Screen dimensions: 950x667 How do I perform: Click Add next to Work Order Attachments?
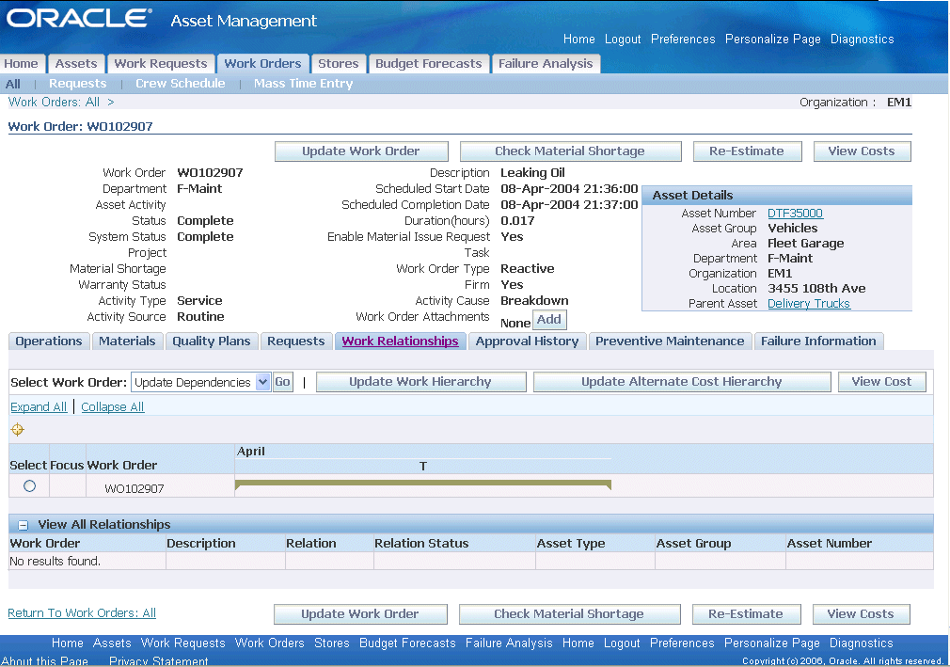pyautogui.click(x=549, y=320)
